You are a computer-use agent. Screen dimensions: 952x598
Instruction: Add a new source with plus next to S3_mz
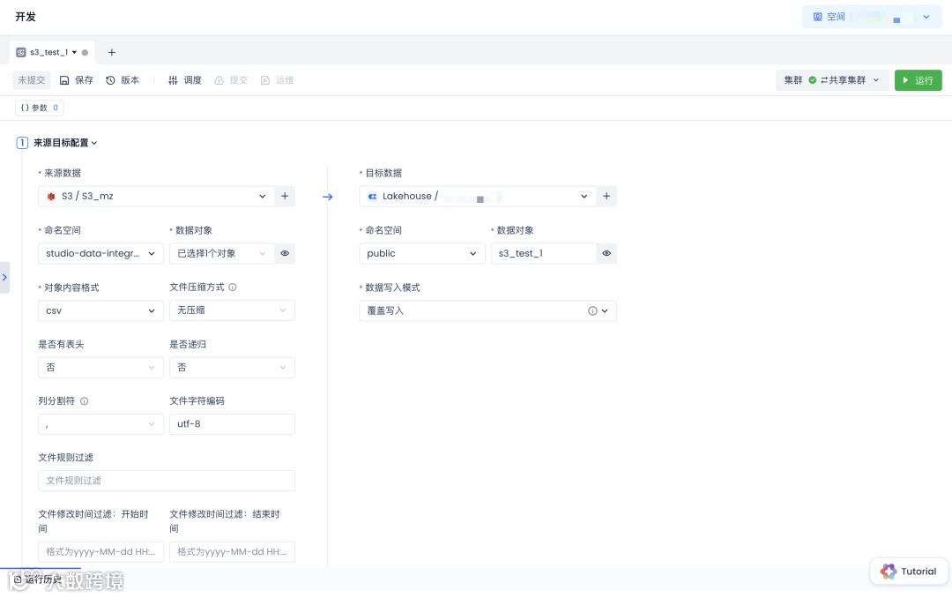pyautogui.click(x=285, y=197)
